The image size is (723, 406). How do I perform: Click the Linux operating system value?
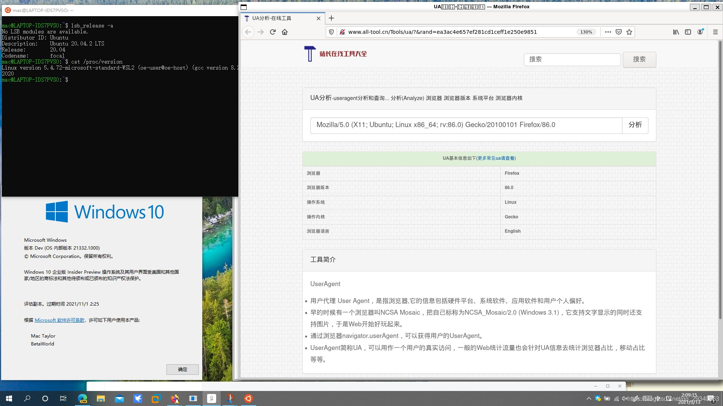tap(510, 202)
